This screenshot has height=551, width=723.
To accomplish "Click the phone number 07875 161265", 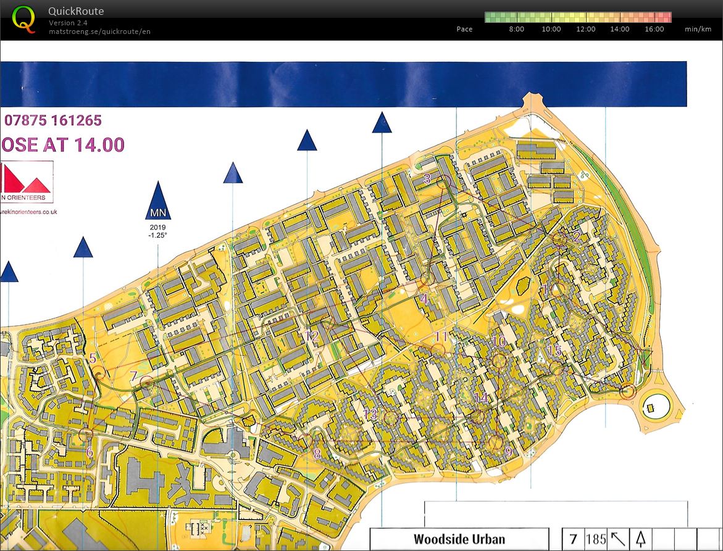I will point(52,120).
